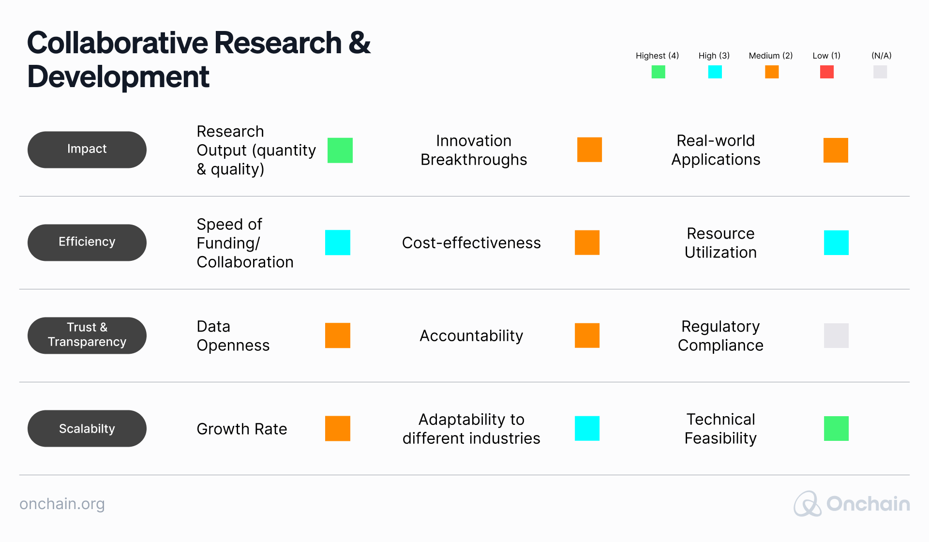929x542 pixels.
Task: Click the gray N/A legend swatch
Action: tap(880, 72)
